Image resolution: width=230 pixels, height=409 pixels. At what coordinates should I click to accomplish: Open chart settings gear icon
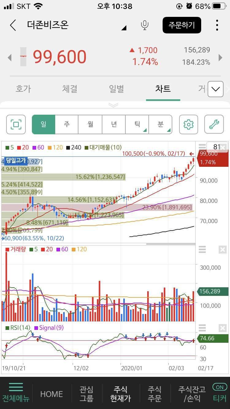tap(188, 124)
